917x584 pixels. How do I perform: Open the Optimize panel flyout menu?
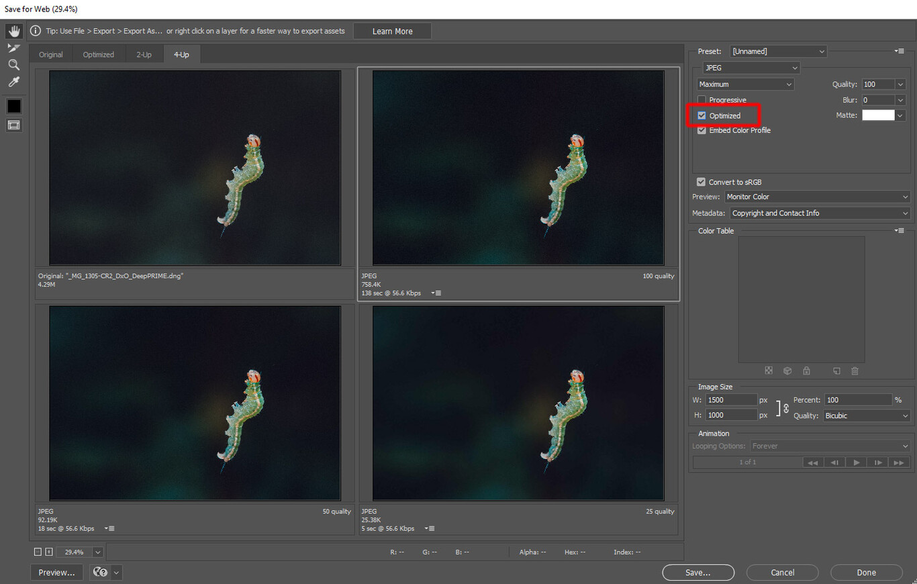(900, 51)
